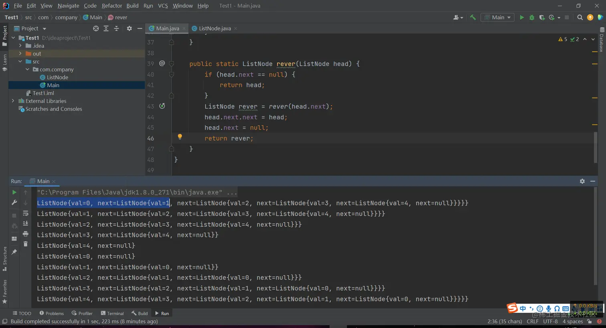
Task: Open Scratches and Consoles node
Action: pyautogui.click(x=54, y=109)
